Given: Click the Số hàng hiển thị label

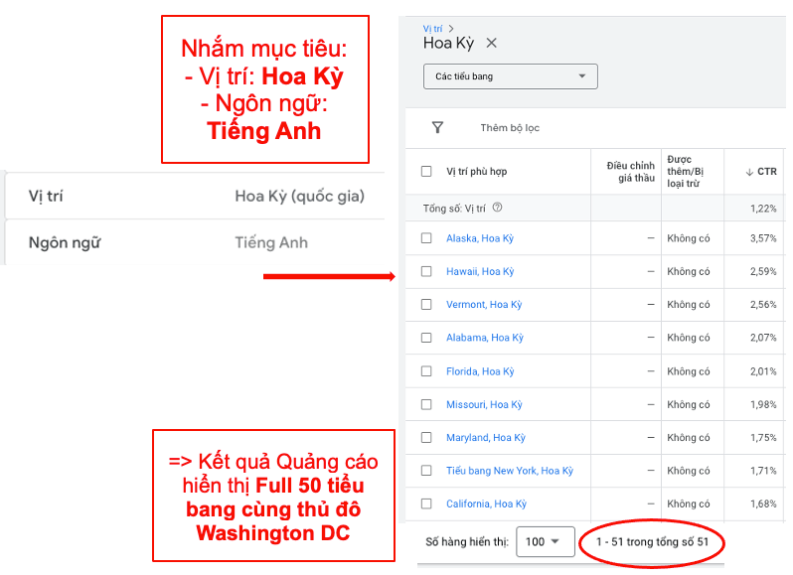Looking at the screenshot, I should point(467,541).
